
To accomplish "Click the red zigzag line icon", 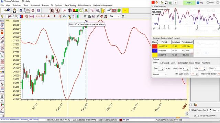I will (x=65, y=11).
